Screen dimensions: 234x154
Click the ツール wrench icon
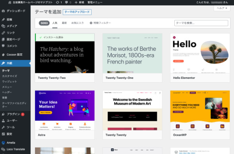pyautogui.click(x=3, y=127)
